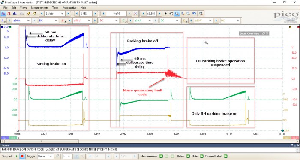Add measurement with green plus button
The height and width of the screenshot is (160, 300).
point(161,156)
